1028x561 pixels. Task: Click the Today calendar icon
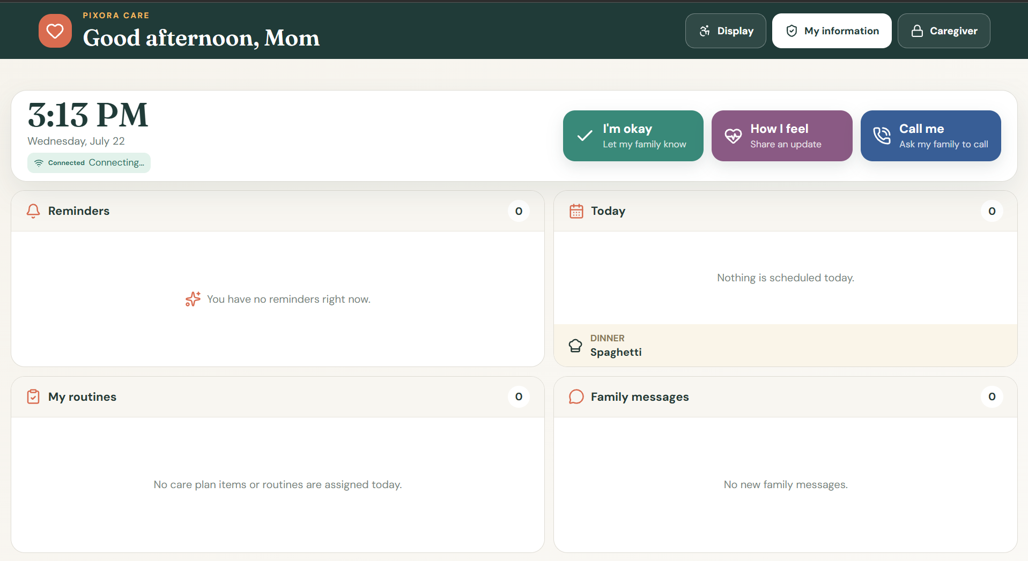tap(576, 211)
